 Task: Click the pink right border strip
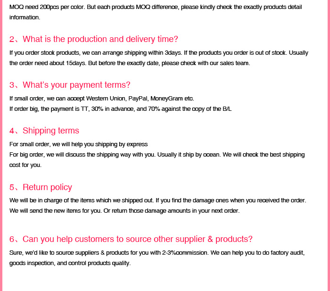[x=329, y=145]
